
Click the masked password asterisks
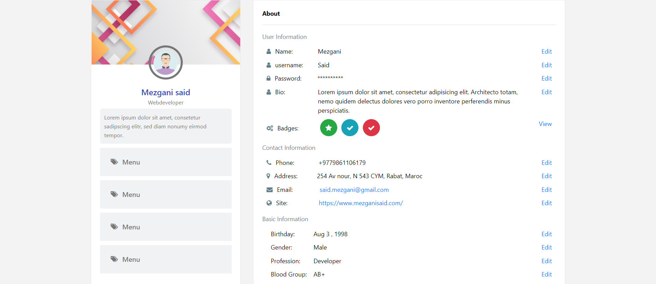point(330,78)
